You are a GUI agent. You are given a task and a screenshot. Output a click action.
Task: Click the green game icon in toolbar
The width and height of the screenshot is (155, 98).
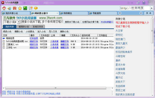click(25, 8)
